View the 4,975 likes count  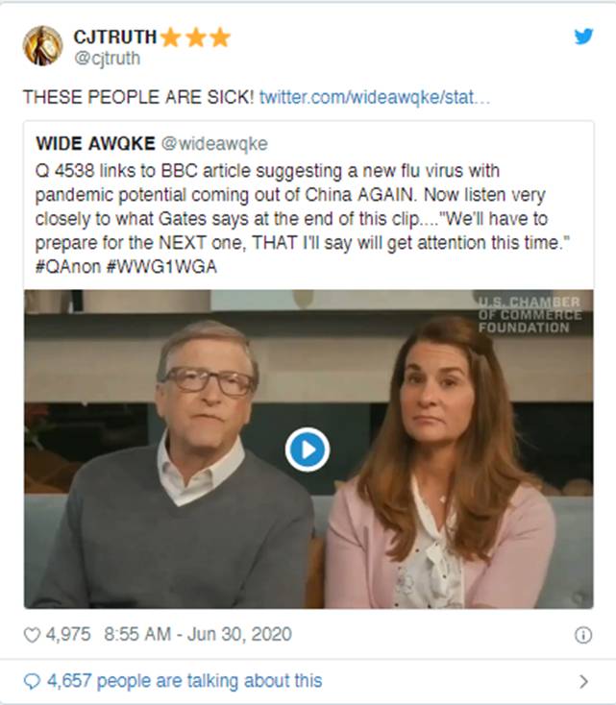click(x=68, y=635)
